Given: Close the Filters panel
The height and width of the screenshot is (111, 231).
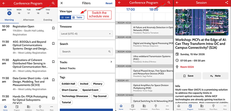Looking at the screenshot, I should point(62,3).
